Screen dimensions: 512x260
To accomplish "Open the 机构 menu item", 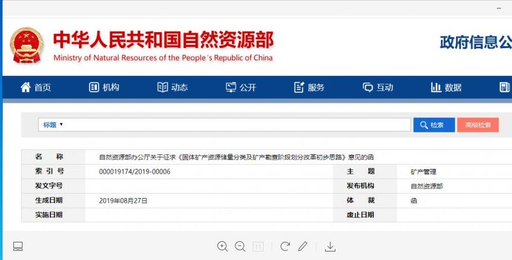I will click(x=111, y=87).
